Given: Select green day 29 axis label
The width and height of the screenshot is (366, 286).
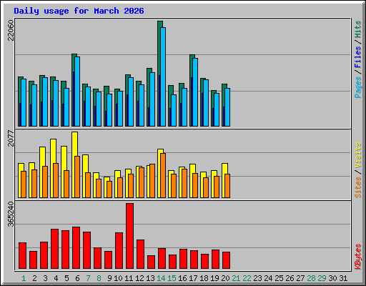Looking at the screenshot, I should (322, 278).
